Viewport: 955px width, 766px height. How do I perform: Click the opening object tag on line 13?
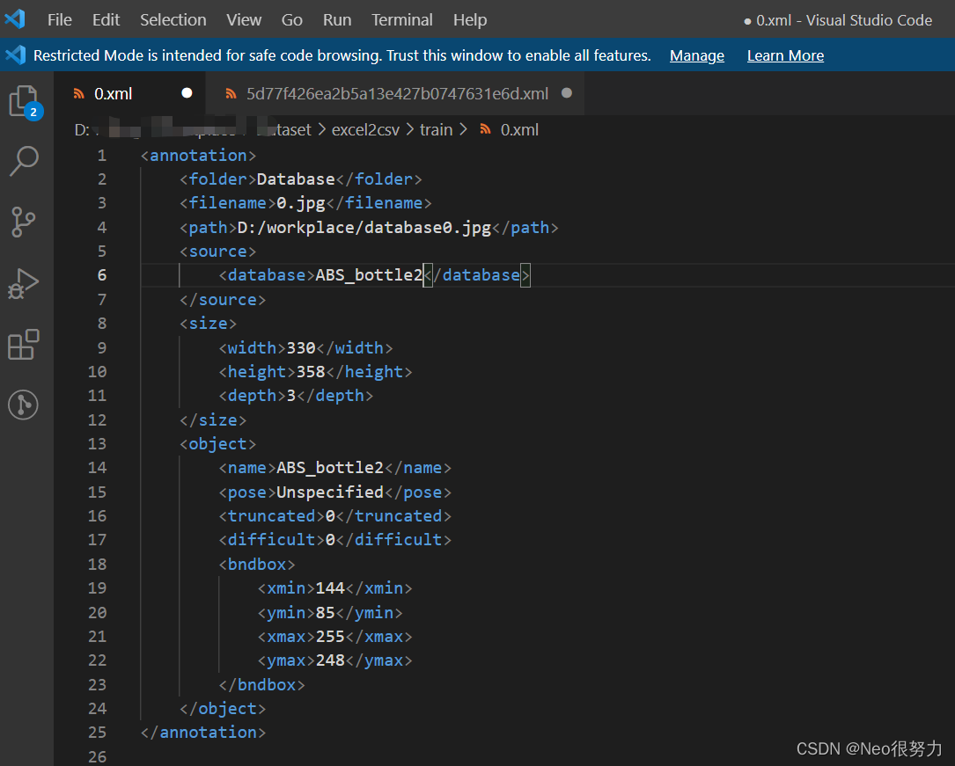pos(217,444)
